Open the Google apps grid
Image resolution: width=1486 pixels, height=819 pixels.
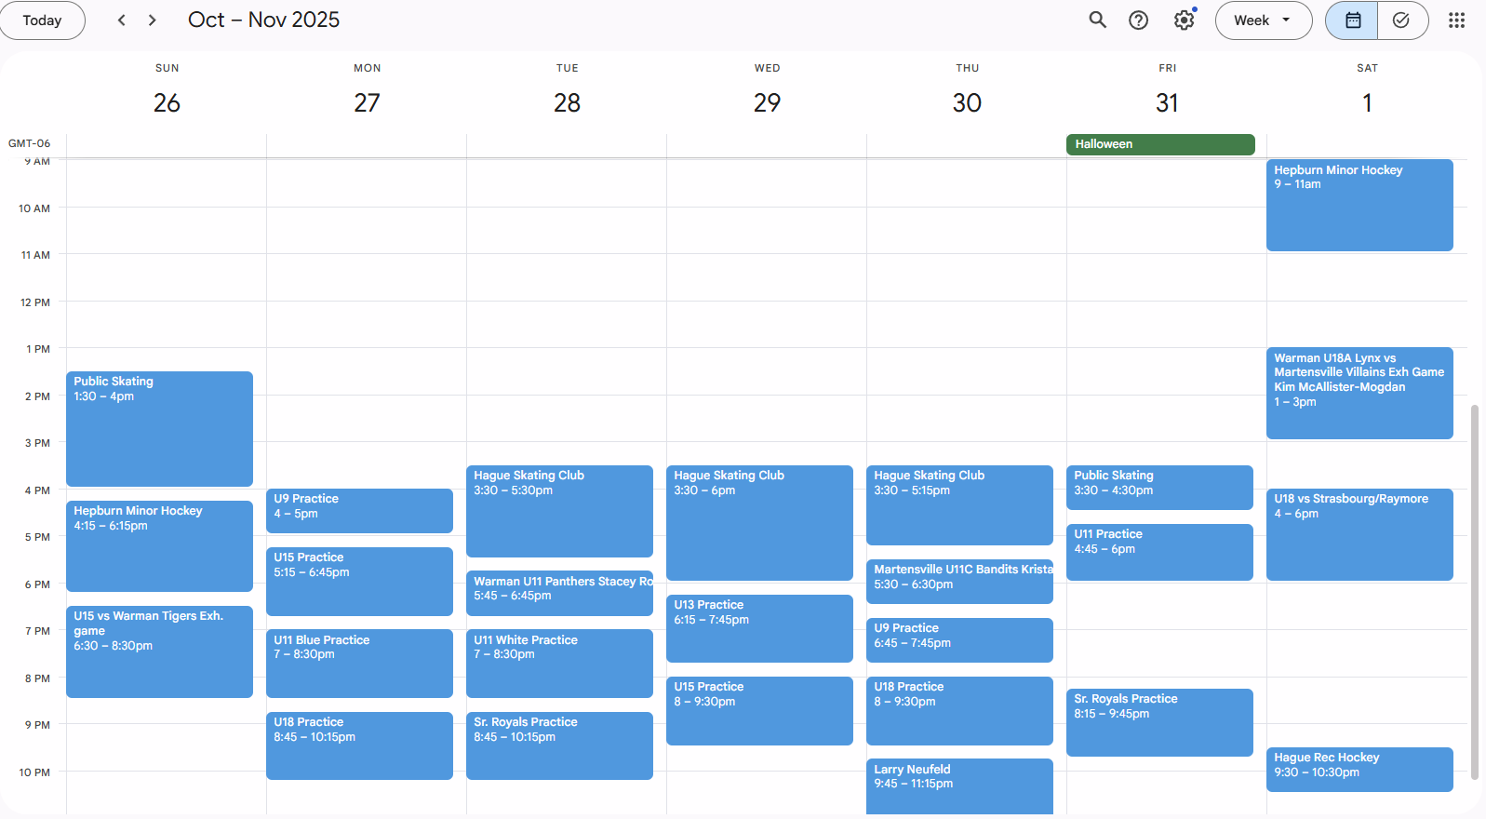click(x=1456, y=20)
